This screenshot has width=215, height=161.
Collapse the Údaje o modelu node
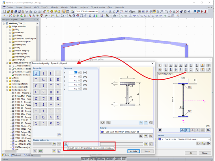click(x=7, y=27)
